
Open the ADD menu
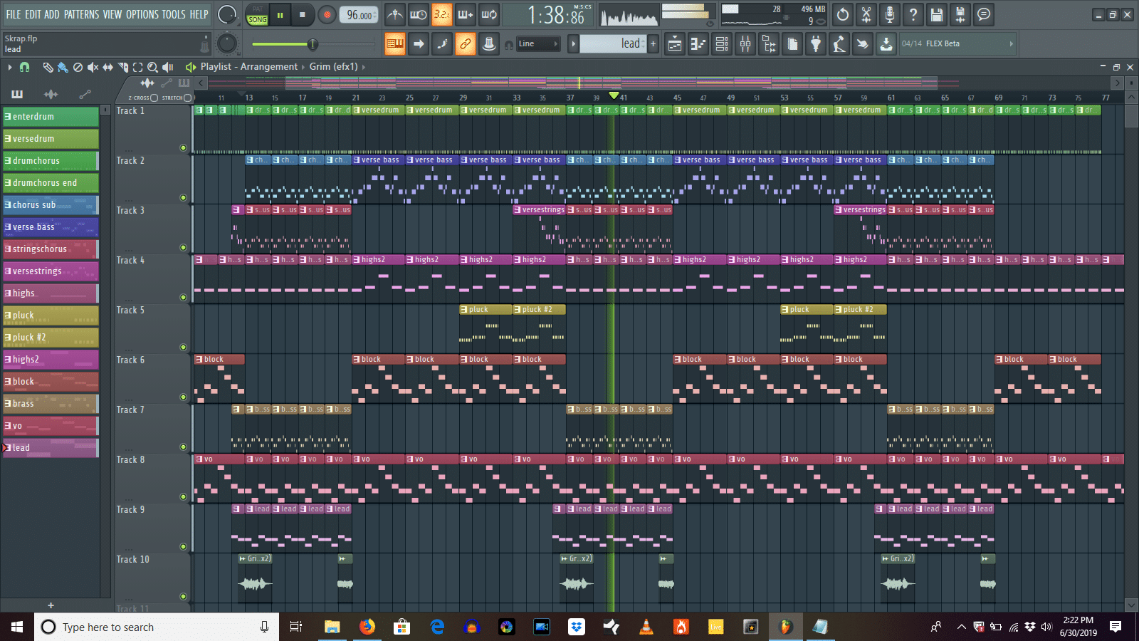52,14
